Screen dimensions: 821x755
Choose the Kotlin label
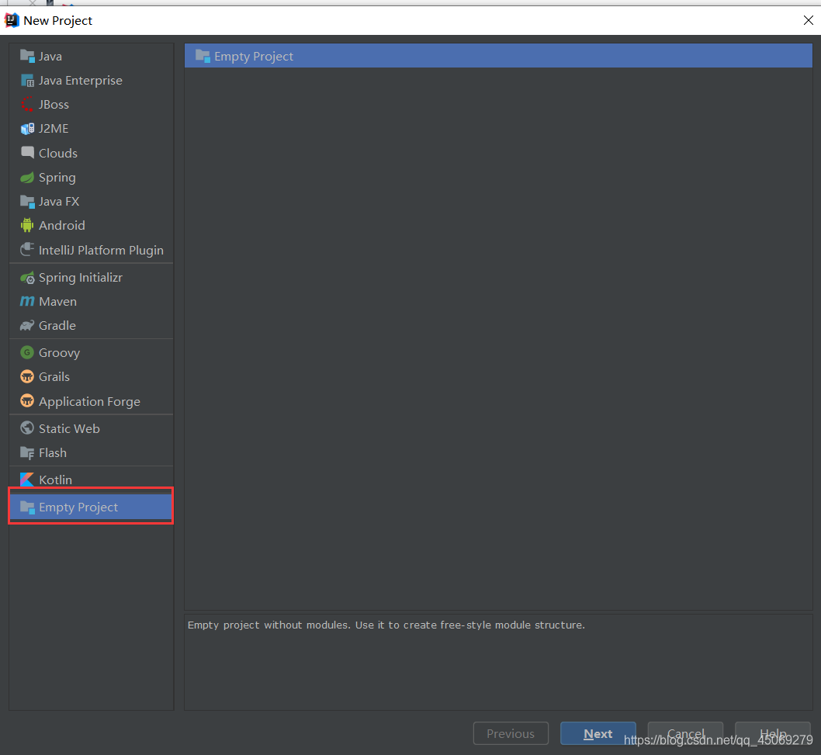coord(56,480)
